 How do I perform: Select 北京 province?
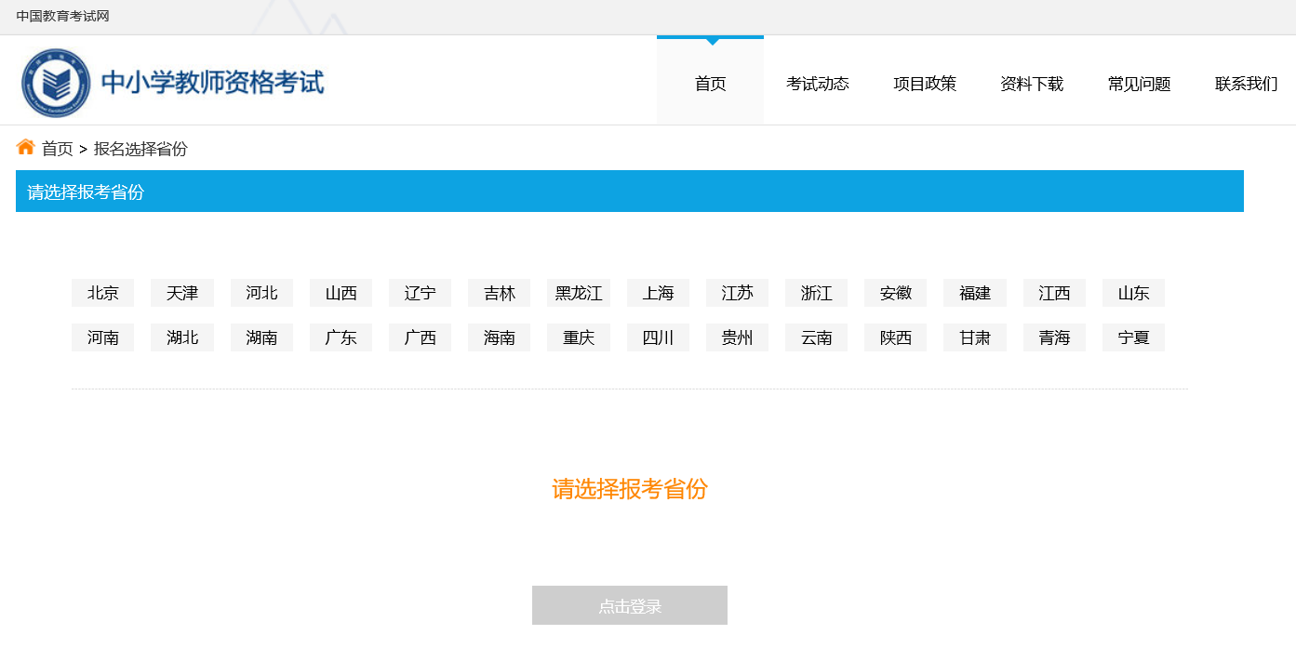(102, 293)
